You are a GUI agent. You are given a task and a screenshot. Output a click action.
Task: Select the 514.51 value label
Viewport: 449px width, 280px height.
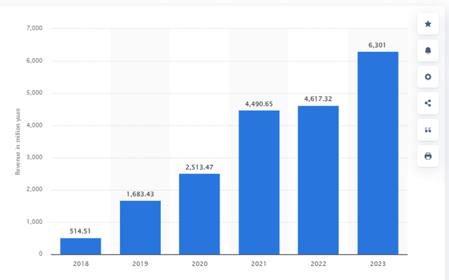(80, 231)
